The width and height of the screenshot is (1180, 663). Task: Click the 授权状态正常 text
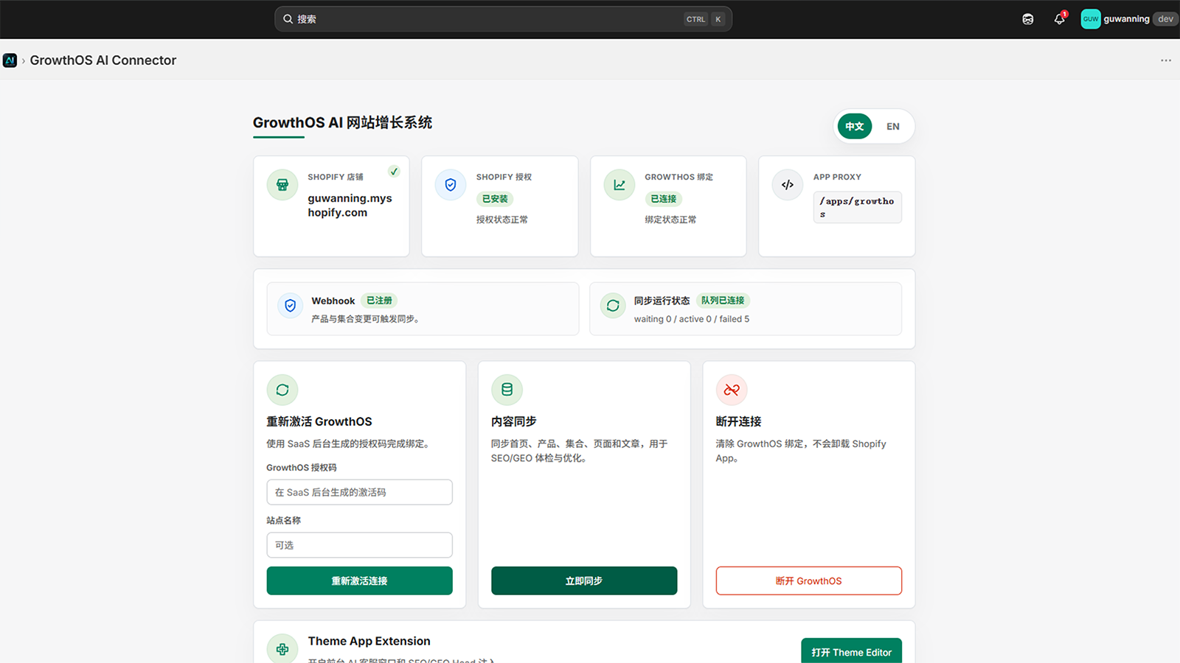click(x=502, y=220)
